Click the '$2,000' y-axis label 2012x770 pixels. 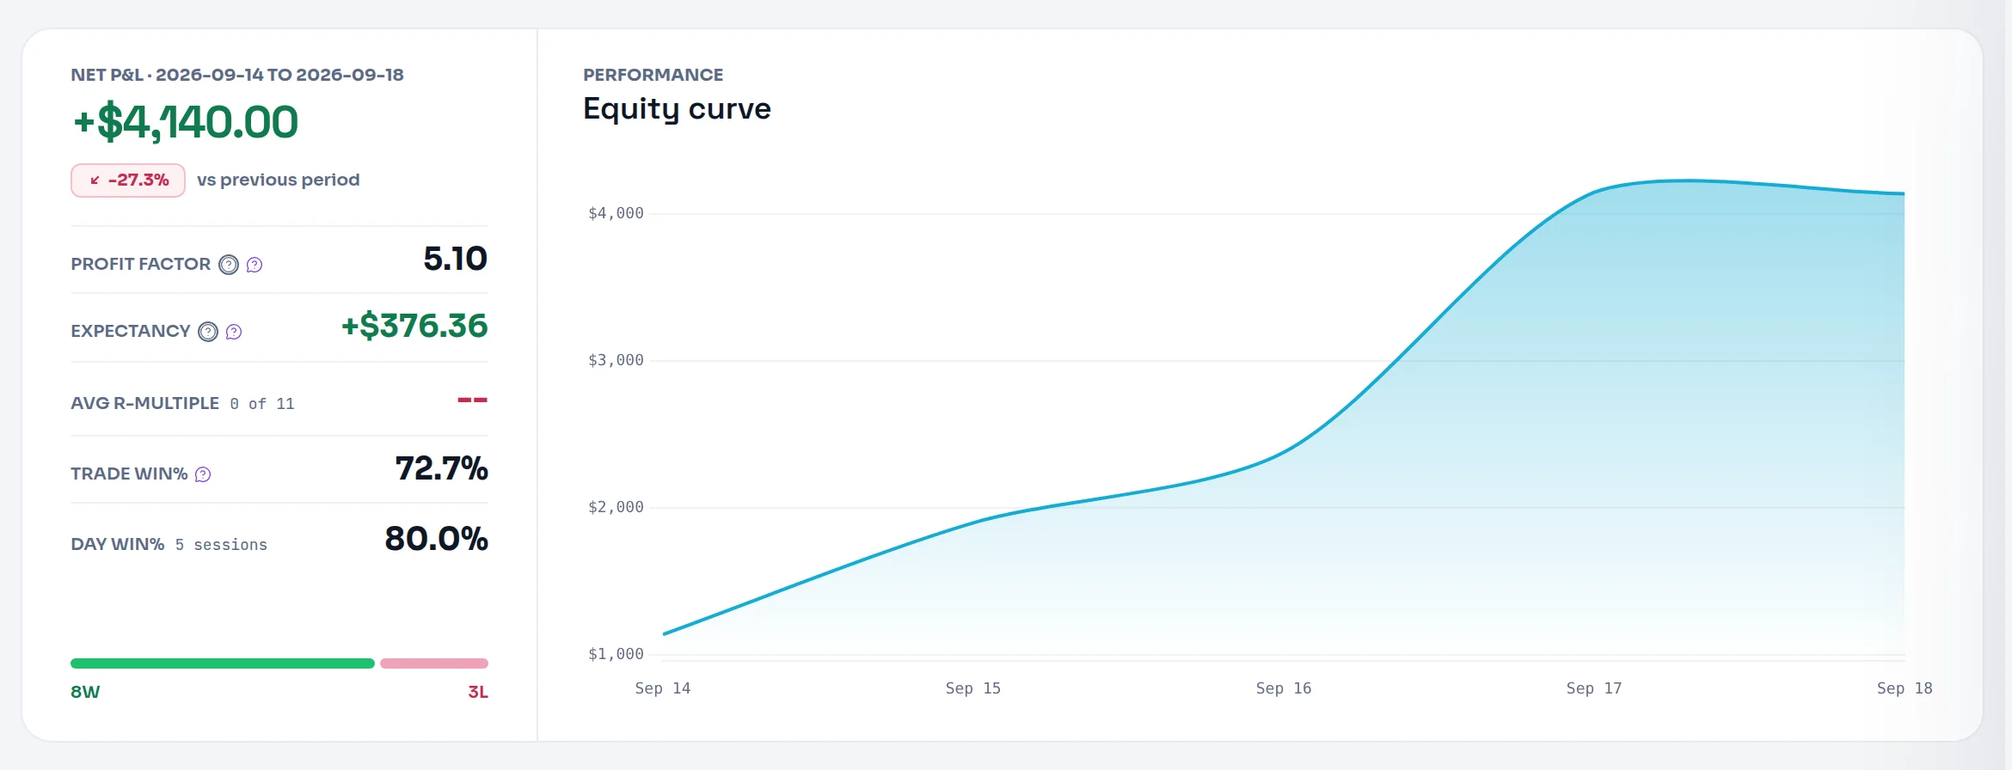616,507
